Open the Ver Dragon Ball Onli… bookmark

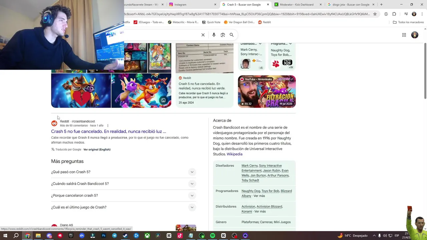tap(239, 22)
